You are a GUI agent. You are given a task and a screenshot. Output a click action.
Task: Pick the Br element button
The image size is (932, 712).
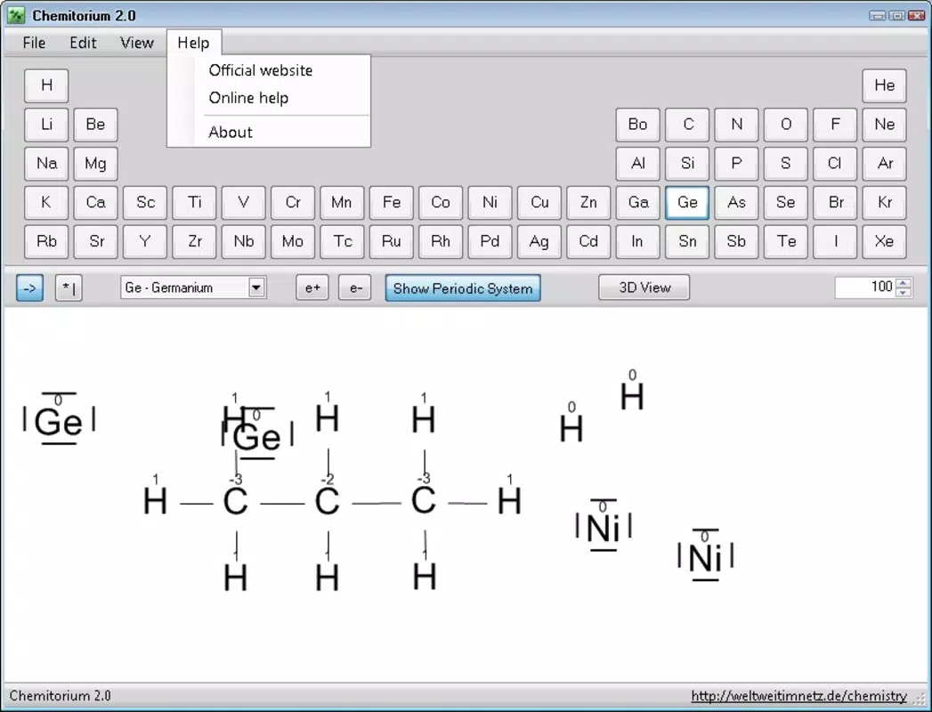pos(835,203)
